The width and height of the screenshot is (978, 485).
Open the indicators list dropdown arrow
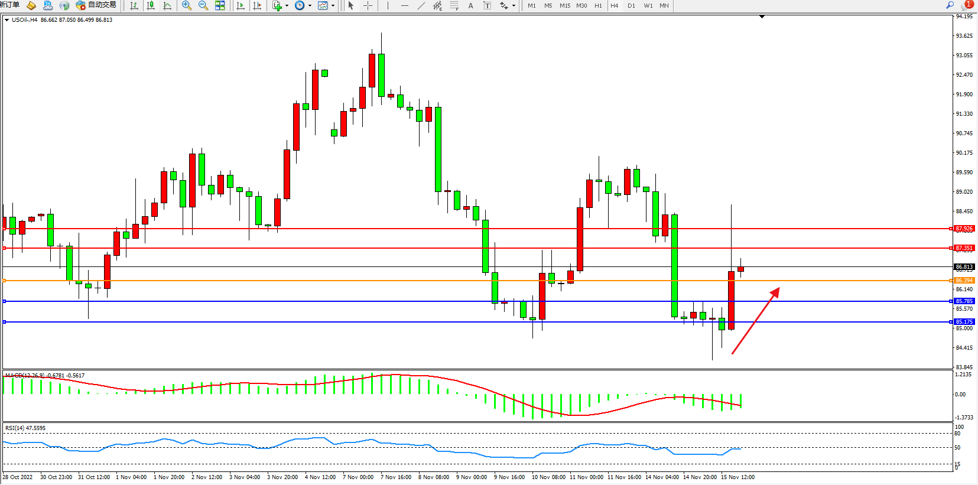point(287,5)
